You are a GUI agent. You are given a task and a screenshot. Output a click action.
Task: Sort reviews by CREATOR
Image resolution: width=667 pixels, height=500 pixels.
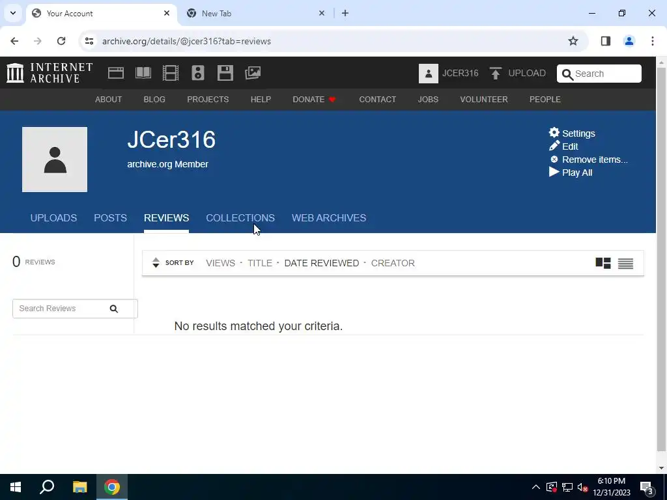393,263
